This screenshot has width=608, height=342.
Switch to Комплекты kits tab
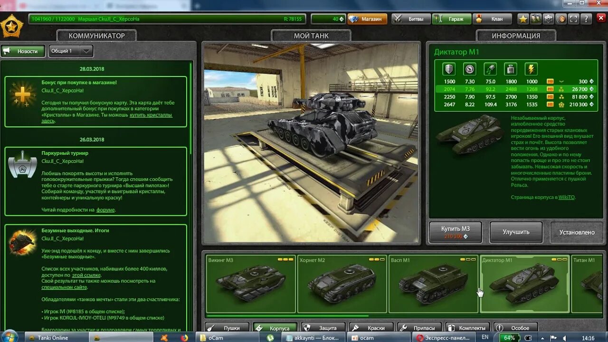(468, 328)
